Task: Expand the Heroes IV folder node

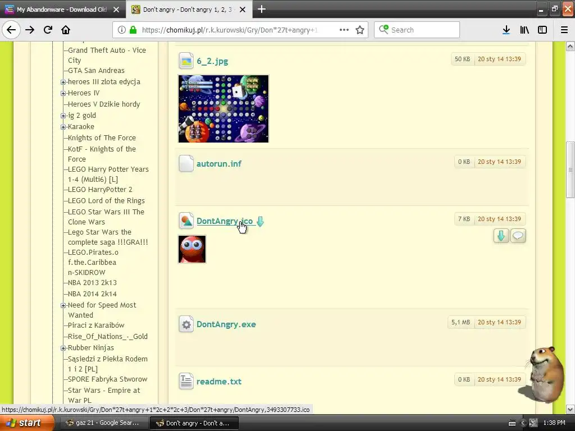Action: click(63, 94)
